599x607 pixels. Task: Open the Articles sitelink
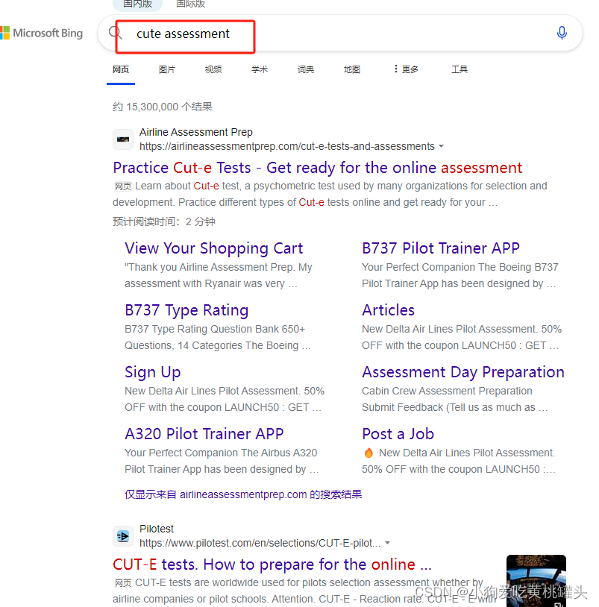(388, 310)
